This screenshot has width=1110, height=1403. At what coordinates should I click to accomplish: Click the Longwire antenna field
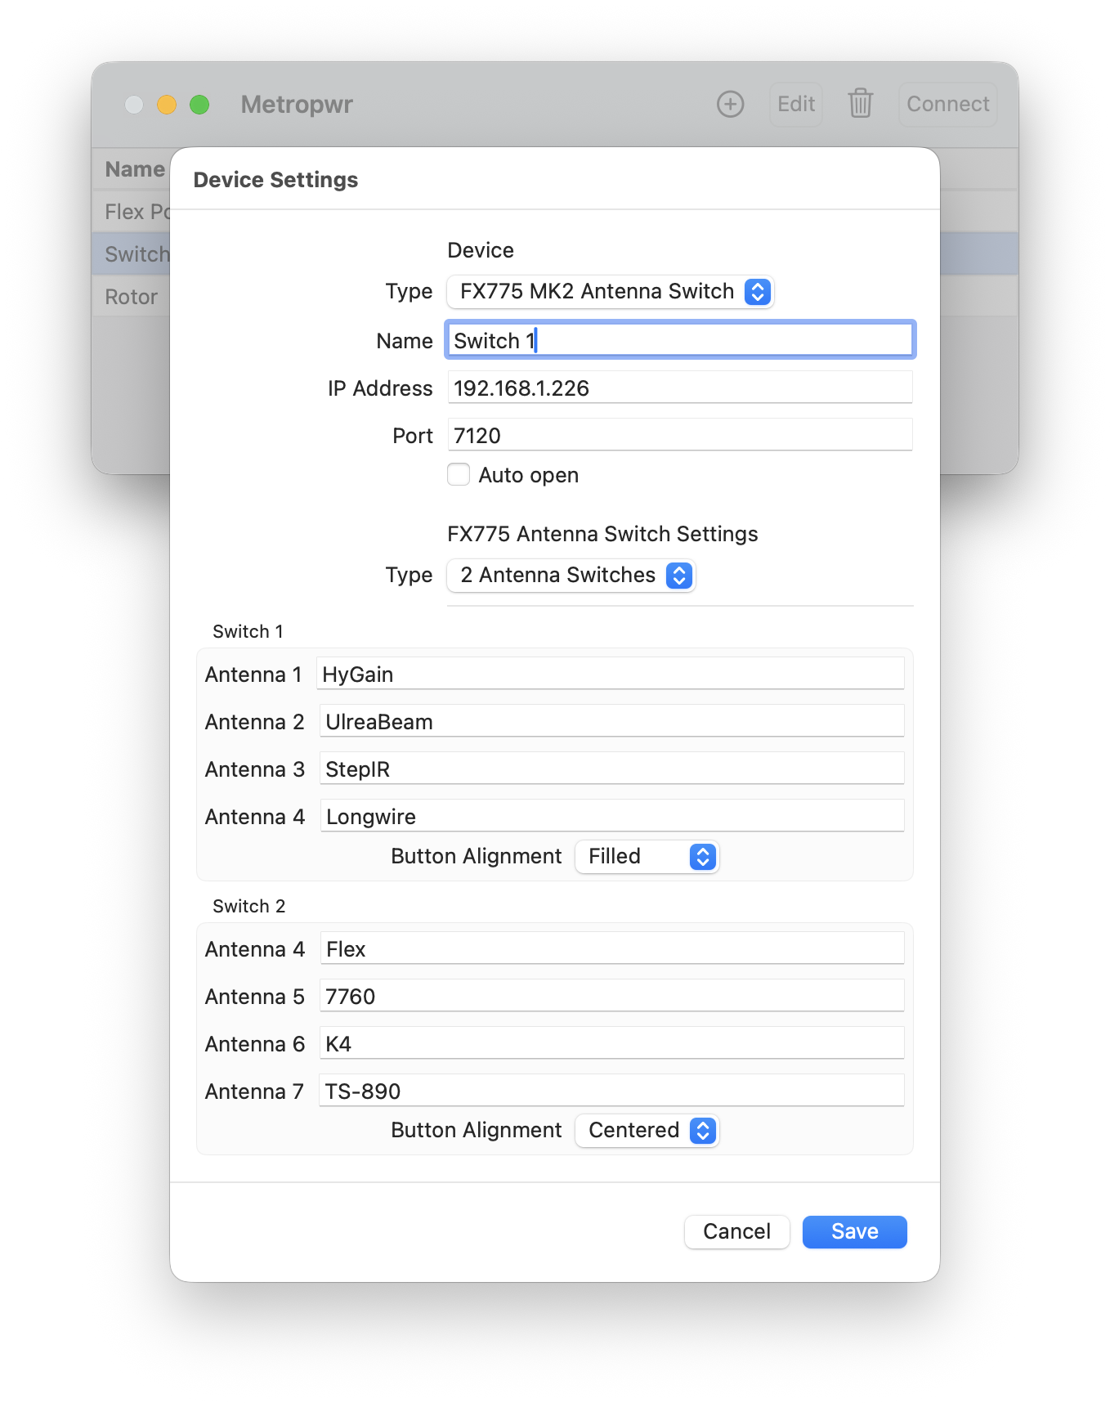tap(611, 817)
